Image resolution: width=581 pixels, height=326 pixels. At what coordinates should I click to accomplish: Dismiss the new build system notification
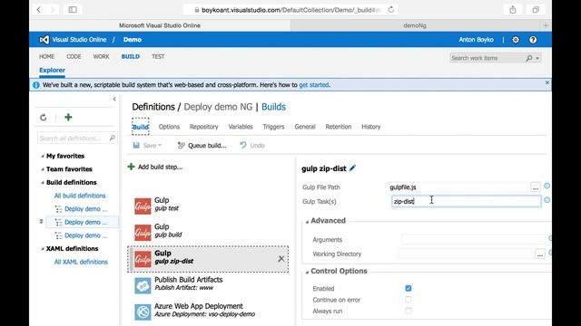pyautogui.click(x=547, y=82)
